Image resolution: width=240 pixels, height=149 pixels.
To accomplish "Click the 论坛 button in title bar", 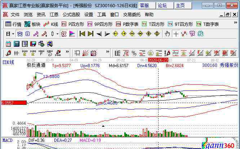I will click(x=165, y=6).
